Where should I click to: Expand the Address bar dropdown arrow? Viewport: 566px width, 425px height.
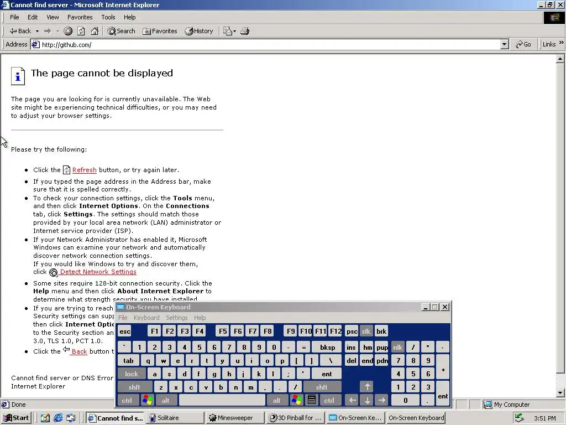coord(504,44)
